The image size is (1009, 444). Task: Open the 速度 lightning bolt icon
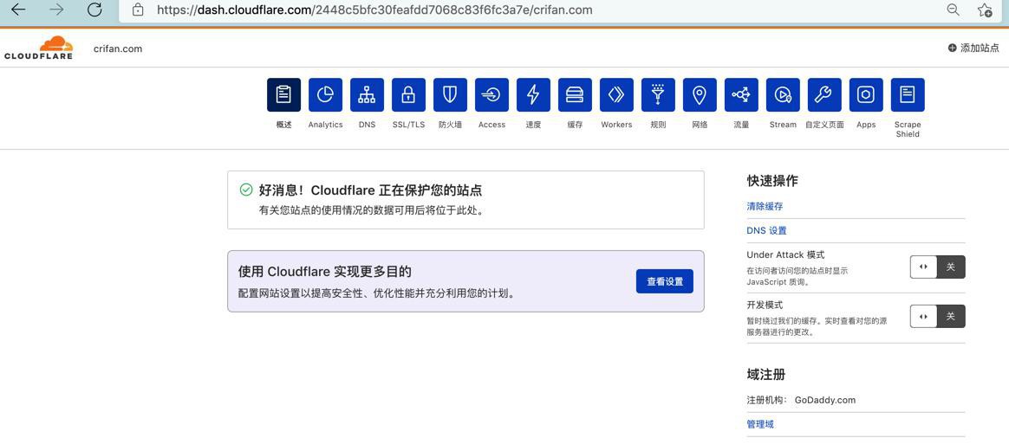(x=533, y=95)
